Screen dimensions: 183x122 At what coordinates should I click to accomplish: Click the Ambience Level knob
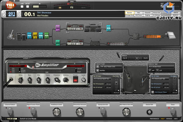click(57, 112)
